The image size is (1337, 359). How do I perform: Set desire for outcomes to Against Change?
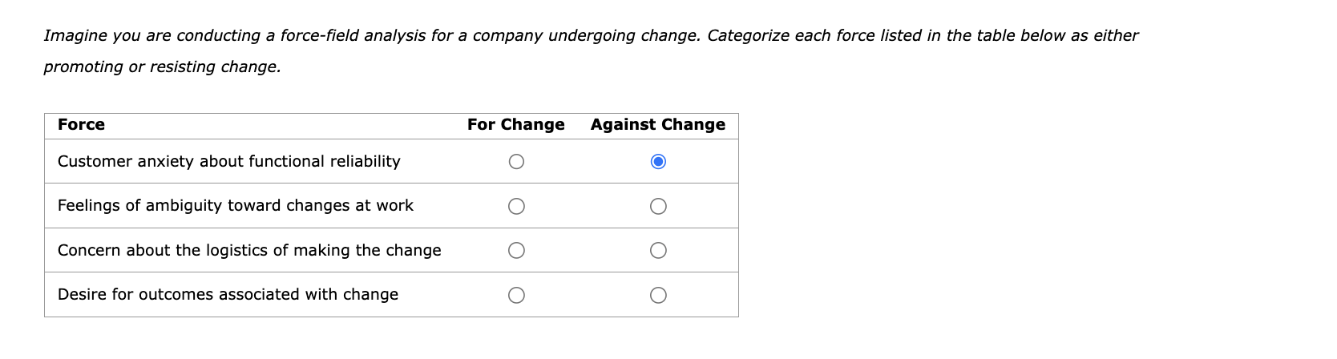658,296
